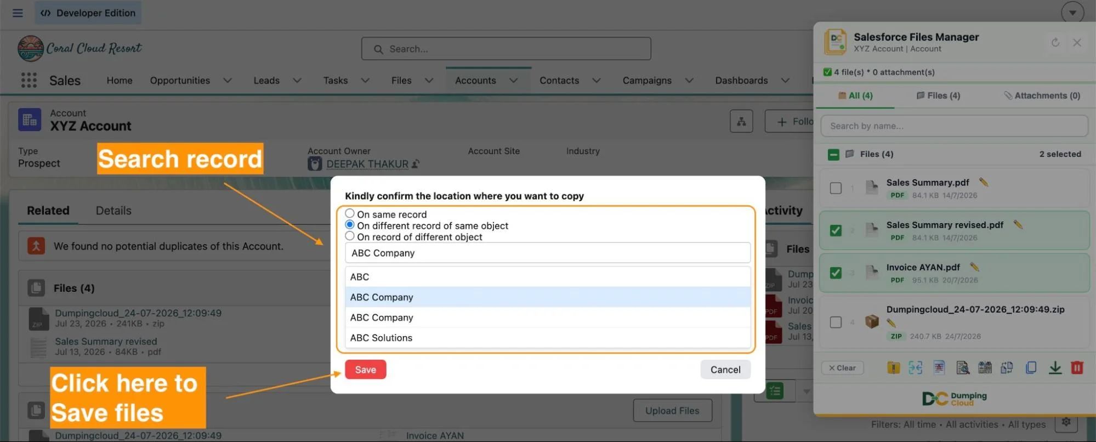Click the Upload Files button
The height and width of the screenshot is (442, 1096).
(672, 411)
